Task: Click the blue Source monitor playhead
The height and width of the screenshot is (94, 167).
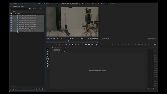Action: 68,41
